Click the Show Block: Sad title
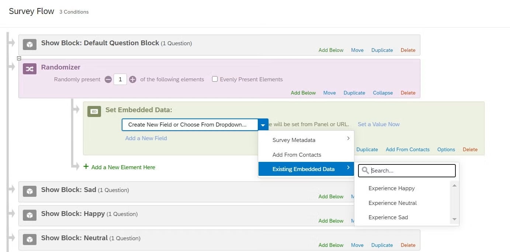The image size is (510, 252). 69,190
